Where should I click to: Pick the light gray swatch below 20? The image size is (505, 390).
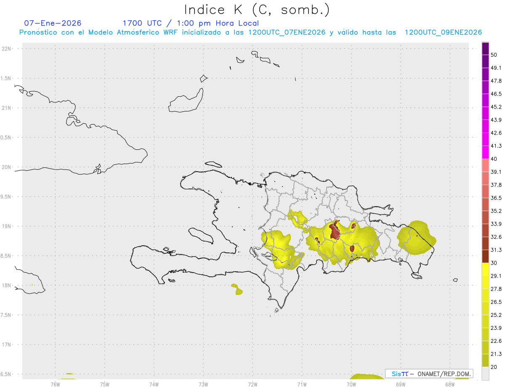click(485, 373)
